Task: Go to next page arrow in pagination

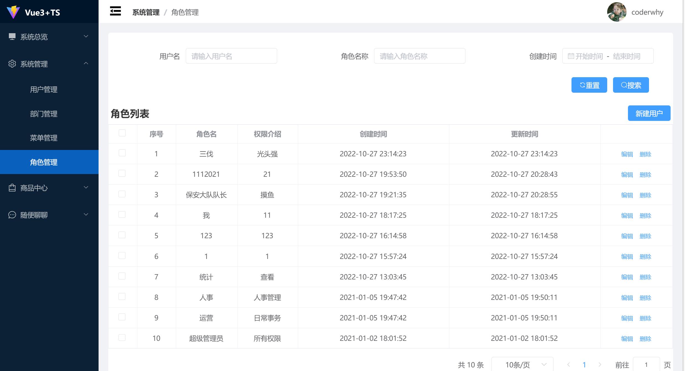Action: coord(599,364)
